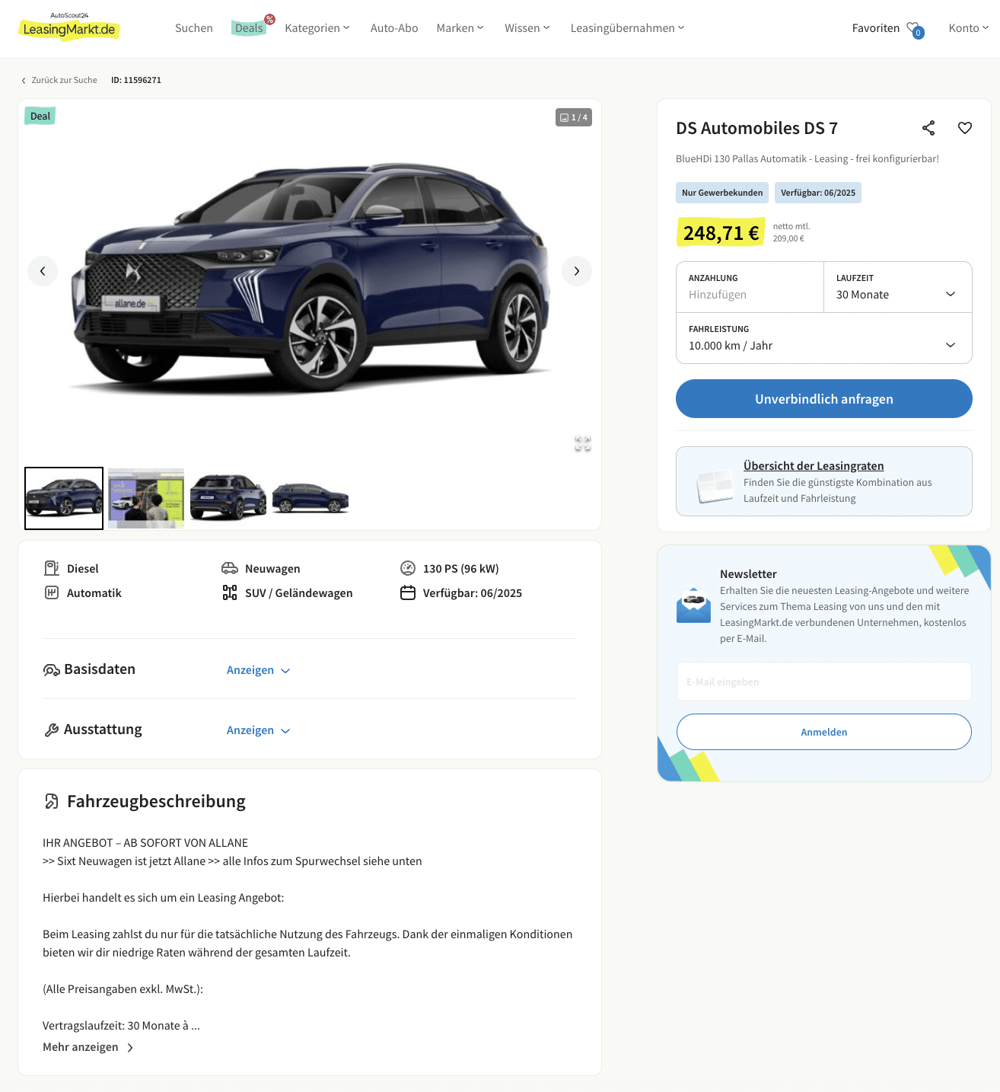Expand the Basisdaten section via Anzeigen
Image resolution: width=1000 pixels, height=1092 pixels.
point(259,670)
